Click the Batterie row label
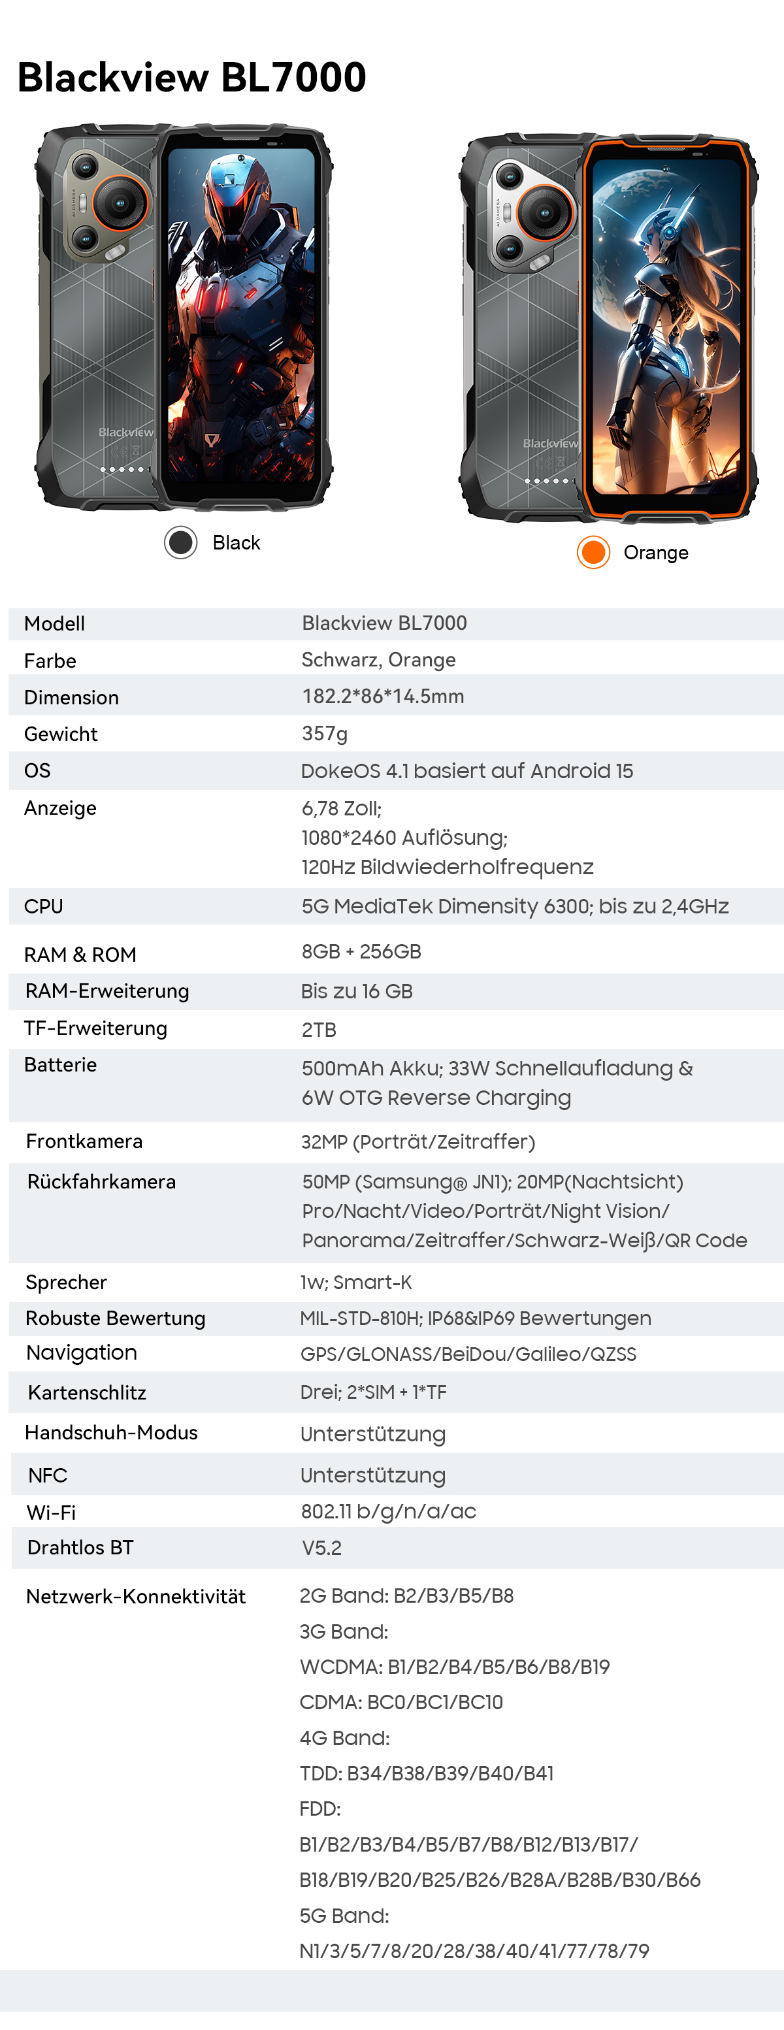784x2030 pixels. pyautogui.click(x=61, y=1064)
